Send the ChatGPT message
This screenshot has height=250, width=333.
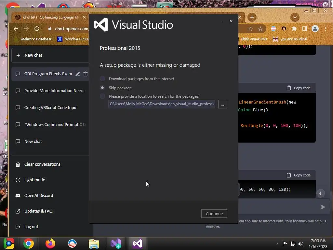[323, 207]
